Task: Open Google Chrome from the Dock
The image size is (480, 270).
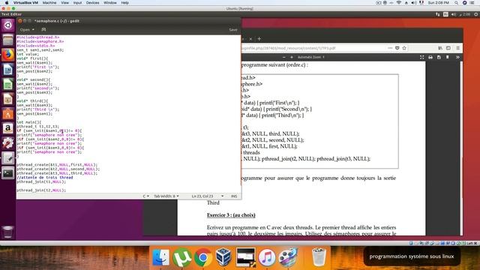Action: click(x=202, y=257)
